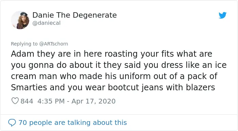238x131 pixels.
Task: Open the Apr 17, 2020 date
Action: pos(93,101)
